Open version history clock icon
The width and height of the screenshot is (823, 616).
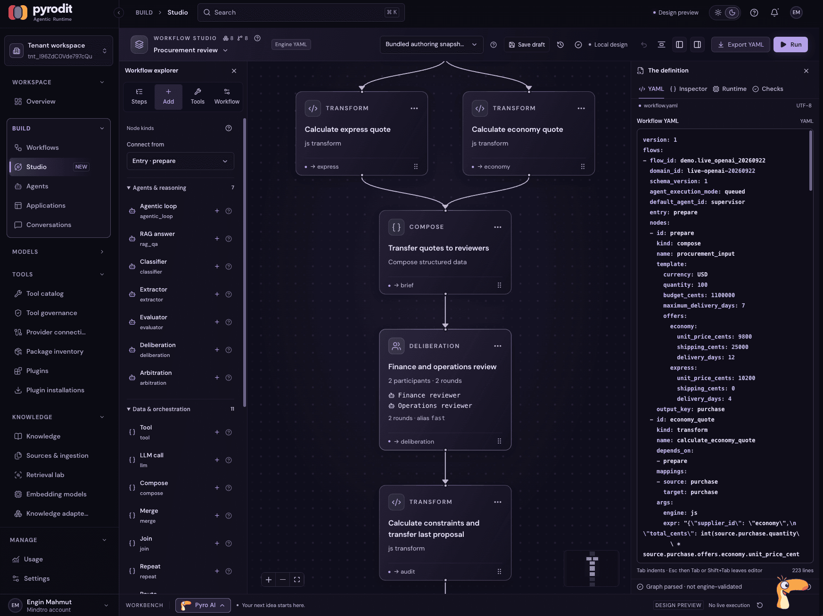(560, 45)
